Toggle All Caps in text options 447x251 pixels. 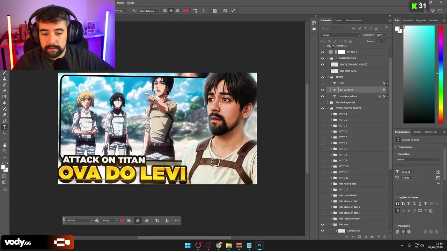point(397,204)
